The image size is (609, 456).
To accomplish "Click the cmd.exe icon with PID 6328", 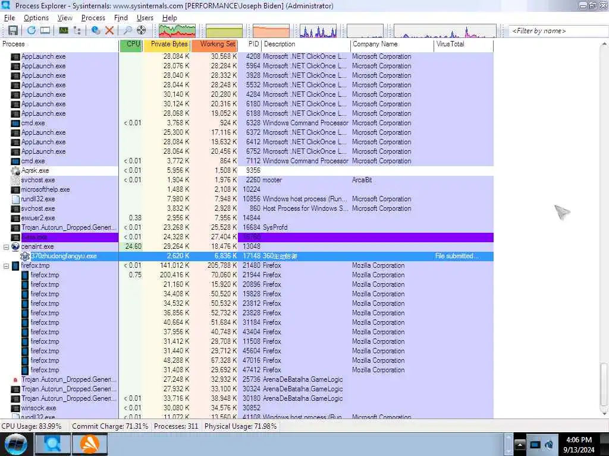I will pos(15,123).
